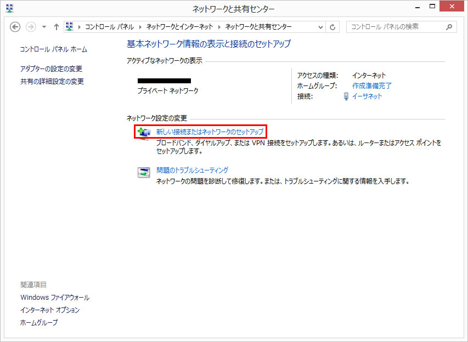
Task: Open アダプターの設定の変更 link
Action: coord(51,69)
